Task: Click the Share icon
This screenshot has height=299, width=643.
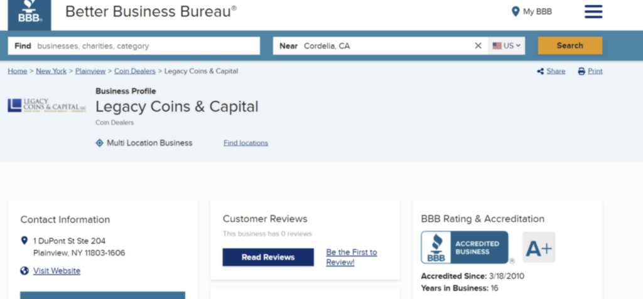Action: 540,71
